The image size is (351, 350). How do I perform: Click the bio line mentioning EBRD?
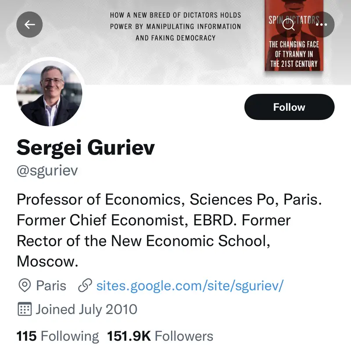point(154,220)
